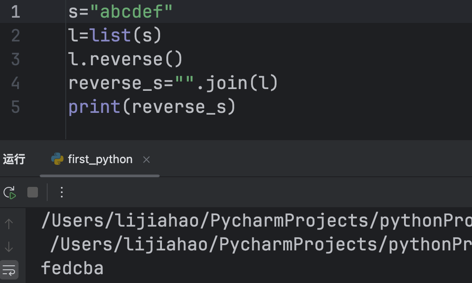The width and height of the screenshot is (472, 283).
Task: Click the Python logo on the run tab
Action: 57,159
